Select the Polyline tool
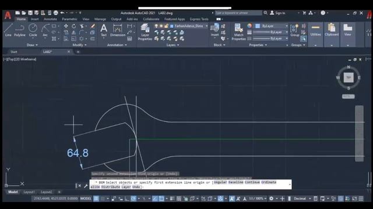This screenshot has height=209, width=373. [19, 30]
